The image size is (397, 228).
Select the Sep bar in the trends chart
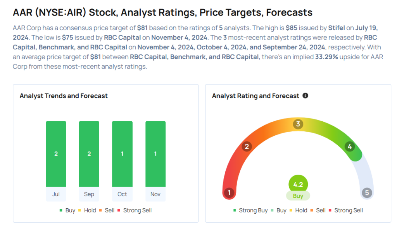(89, 154)
